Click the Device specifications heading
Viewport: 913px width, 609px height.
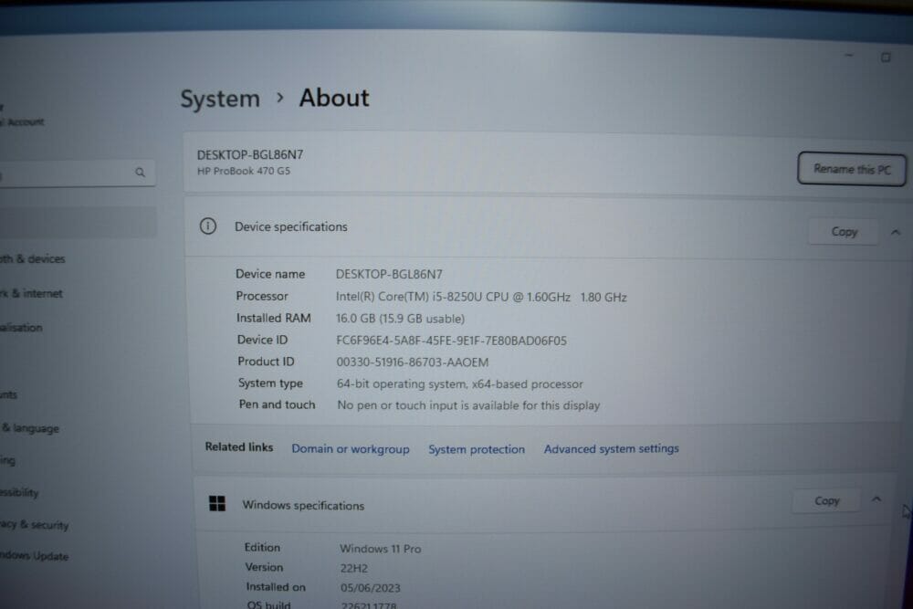coord(290,226)
